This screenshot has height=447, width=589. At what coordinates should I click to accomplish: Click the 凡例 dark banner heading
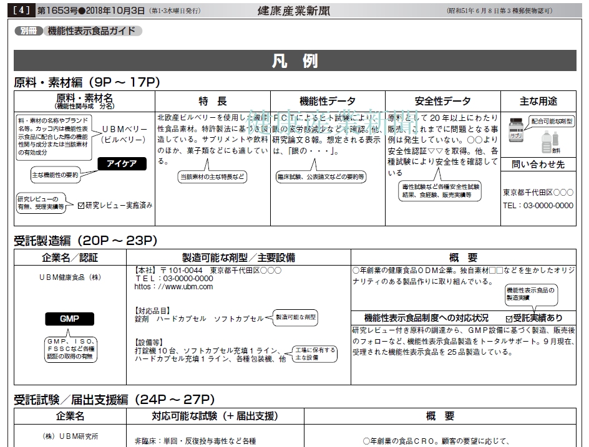pyautogui.click(x=294, y=60)
